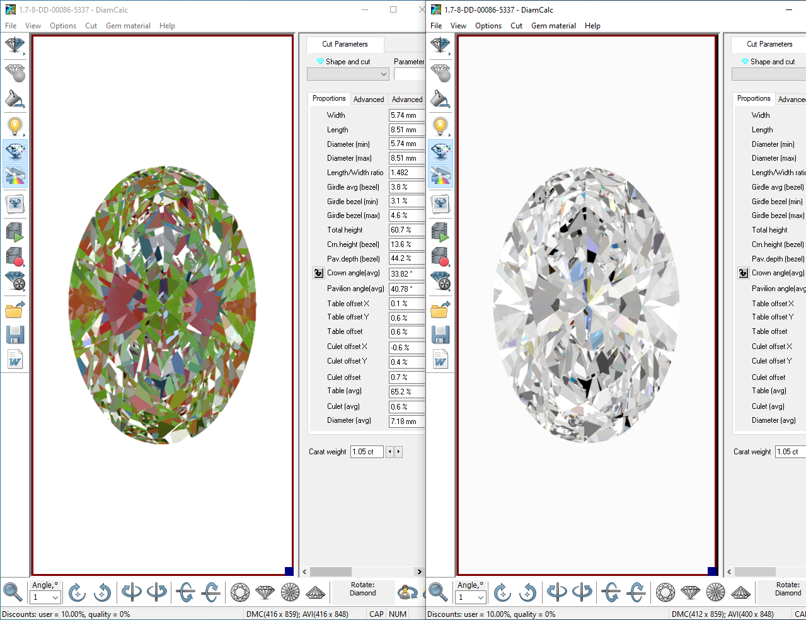The image size is (806, 620).
Task: Click the person rotate mode icon in left window
Action: 408,592
